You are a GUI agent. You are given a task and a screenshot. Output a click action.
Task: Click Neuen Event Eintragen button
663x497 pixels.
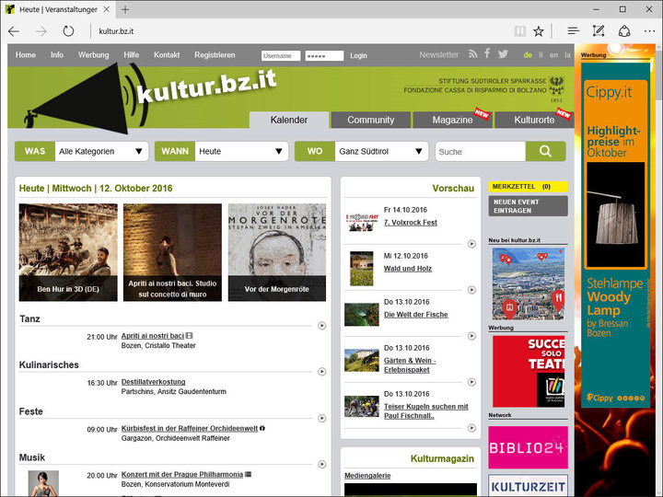pyautogui.click(x=529, y=206)
